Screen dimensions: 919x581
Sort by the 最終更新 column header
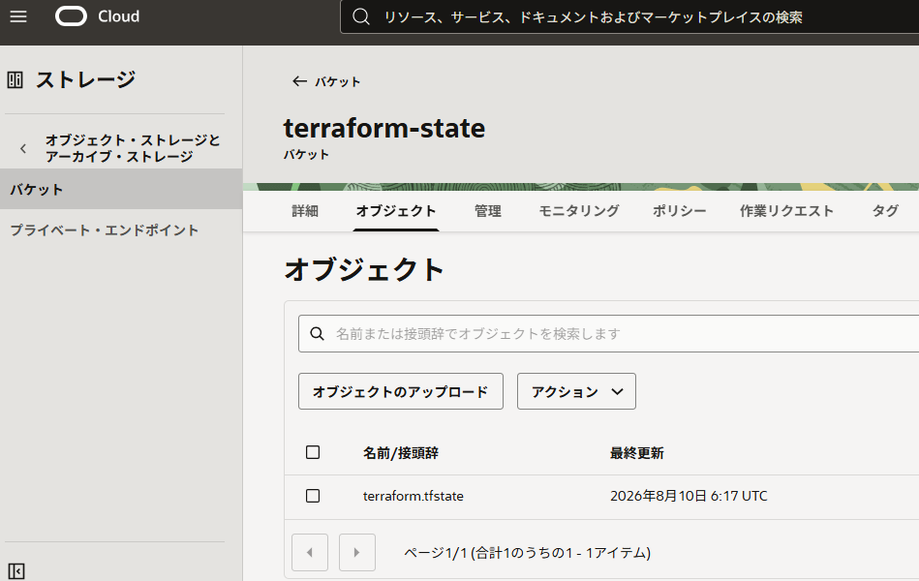pos(637,453)
